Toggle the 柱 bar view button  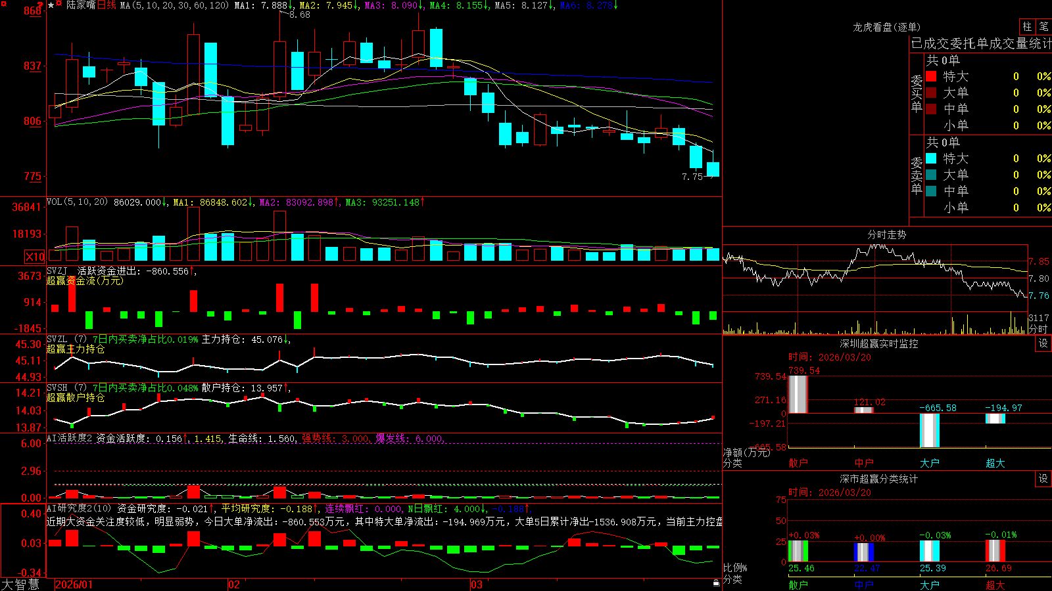tap(1027, 26)
